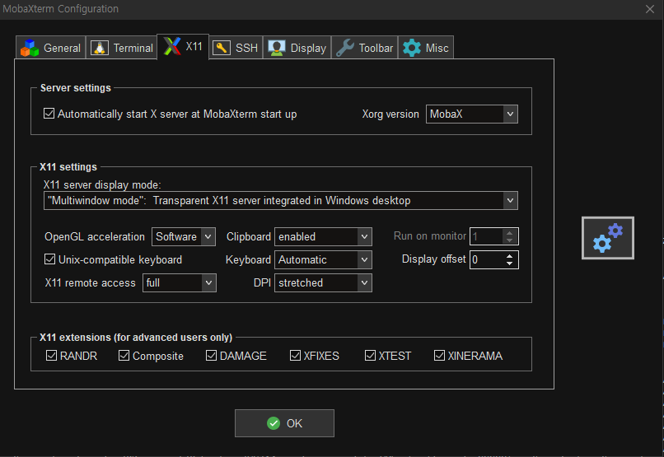Click the Display tab monitor icon

click(x=277, y=48)
